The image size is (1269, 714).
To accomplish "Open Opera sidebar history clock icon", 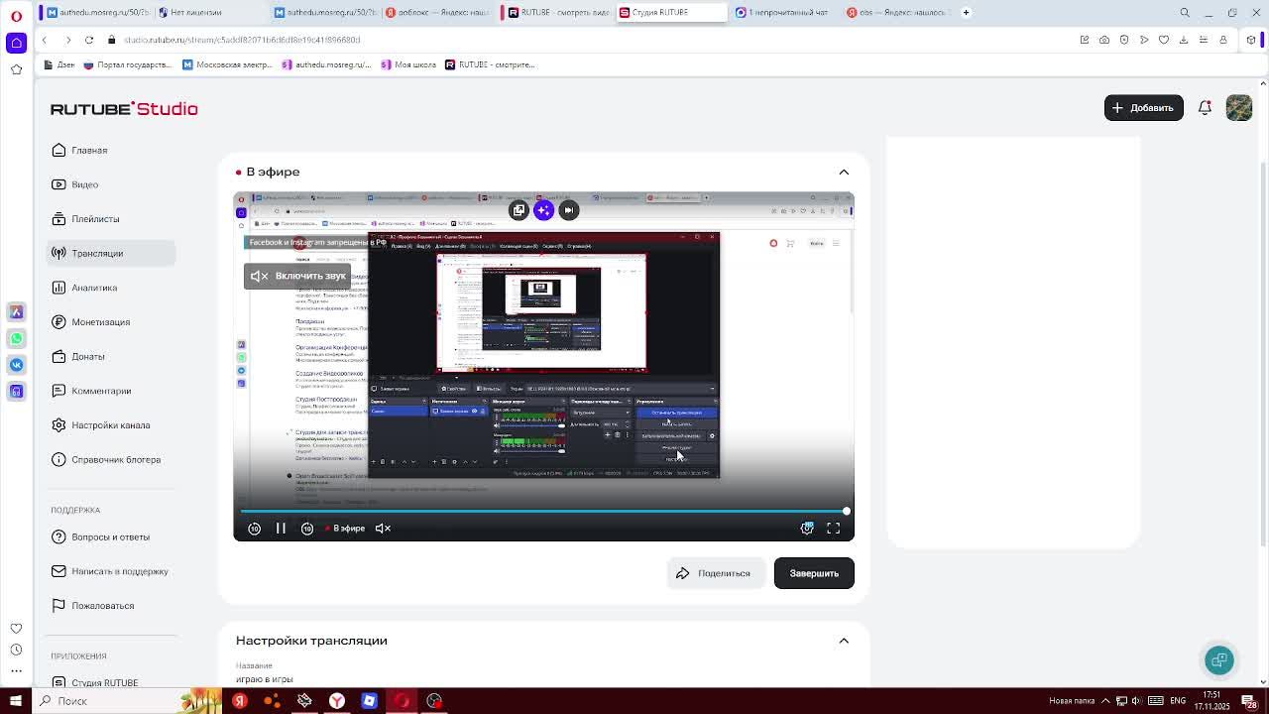I will 16,650.
